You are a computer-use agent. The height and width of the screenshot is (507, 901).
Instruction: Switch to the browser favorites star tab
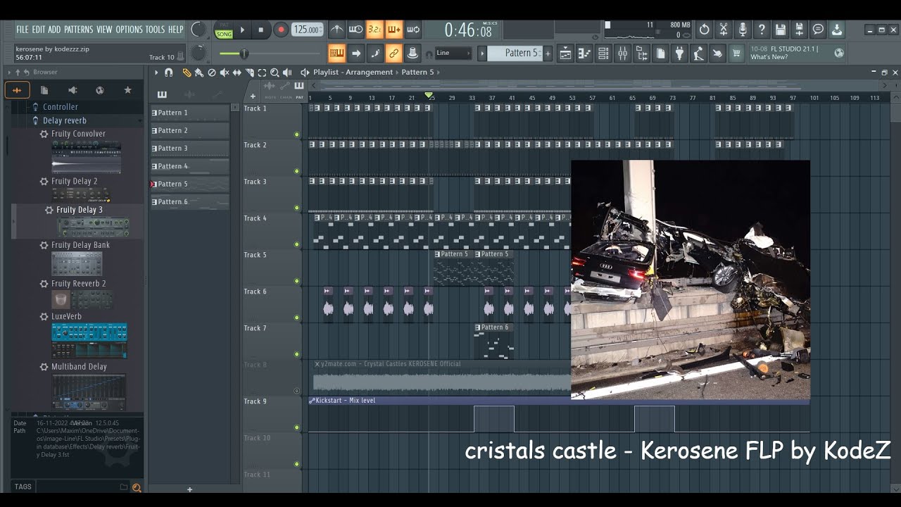pyautogui.click(x=127, y=90)
